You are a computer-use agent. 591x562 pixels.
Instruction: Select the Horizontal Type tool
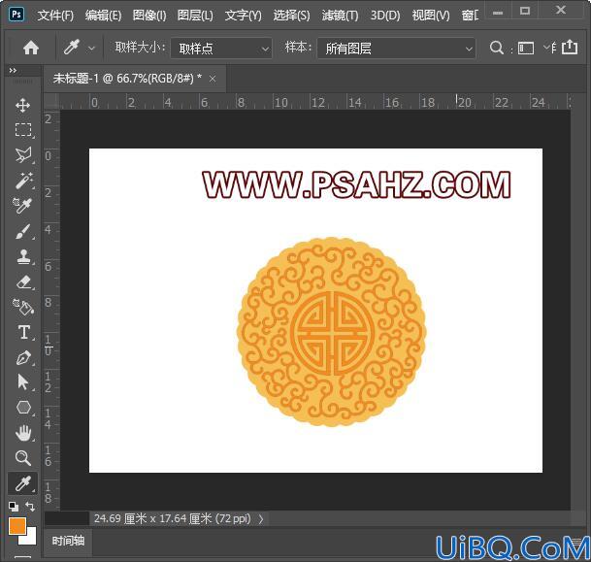point(23,332)
